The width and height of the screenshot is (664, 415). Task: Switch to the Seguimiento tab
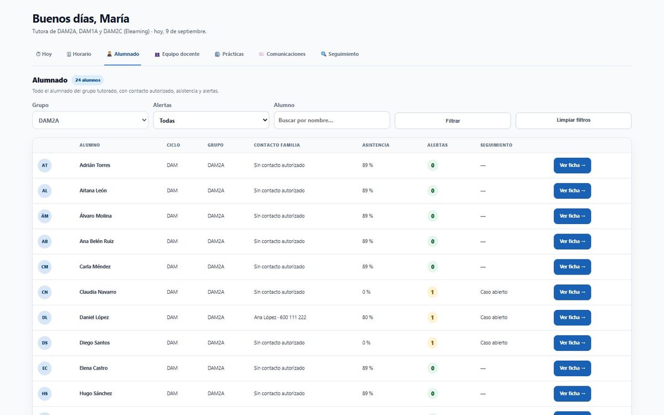pos(340,54)
